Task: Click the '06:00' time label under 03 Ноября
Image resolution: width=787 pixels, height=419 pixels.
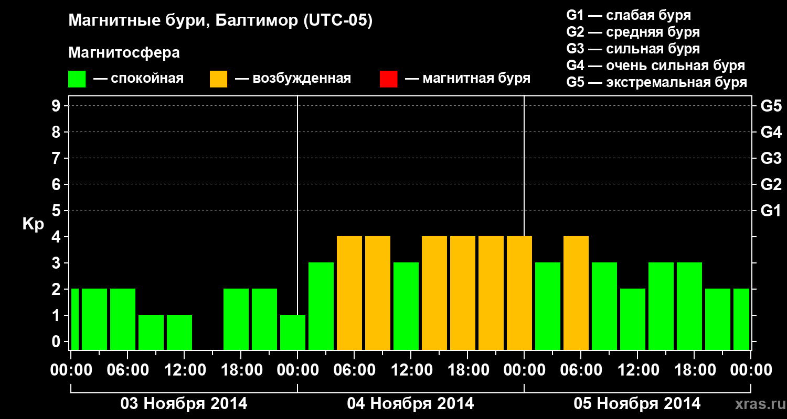Action: coord(127,370)
